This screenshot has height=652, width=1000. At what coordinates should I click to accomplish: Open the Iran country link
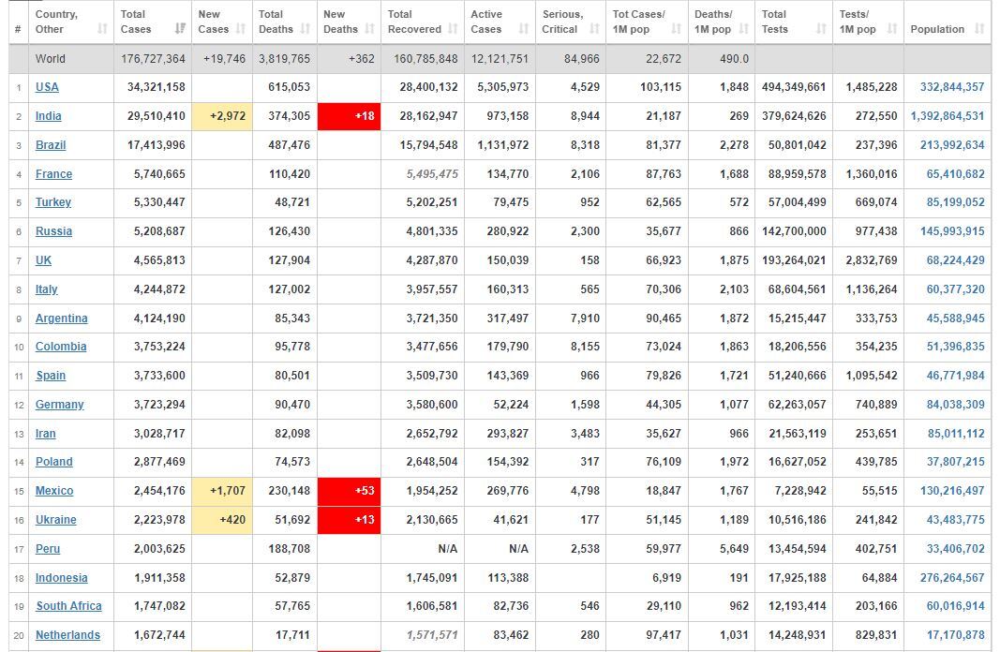[46, 434]
